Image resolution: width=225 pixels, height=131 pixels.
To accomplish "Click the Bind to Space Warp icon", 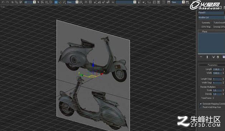I will [21, 2].
